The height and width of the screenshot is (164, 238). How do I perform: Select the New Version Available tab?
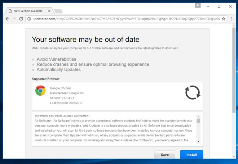coord(28,11)
